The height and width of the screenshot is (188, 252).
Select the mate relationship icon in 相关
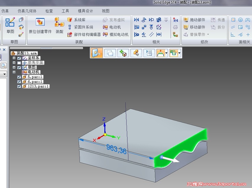[x=136, y=20]
